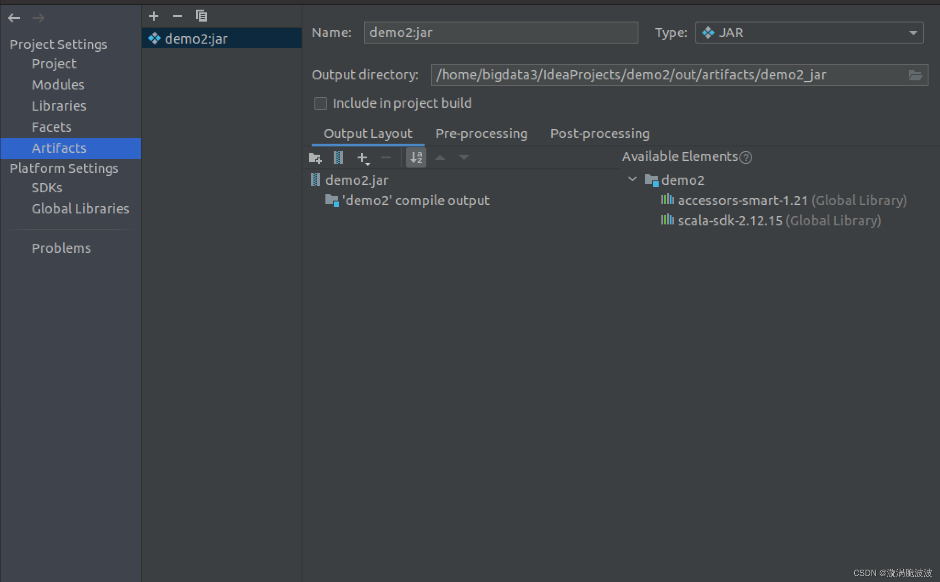Enable Include in project build checkbox
This screenshot has height=582, width=940.
tap(321, 103)
